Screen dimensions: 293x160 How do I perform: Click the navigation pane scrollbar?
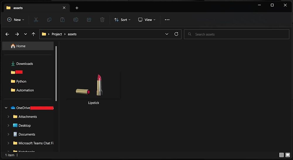[56, 74]
